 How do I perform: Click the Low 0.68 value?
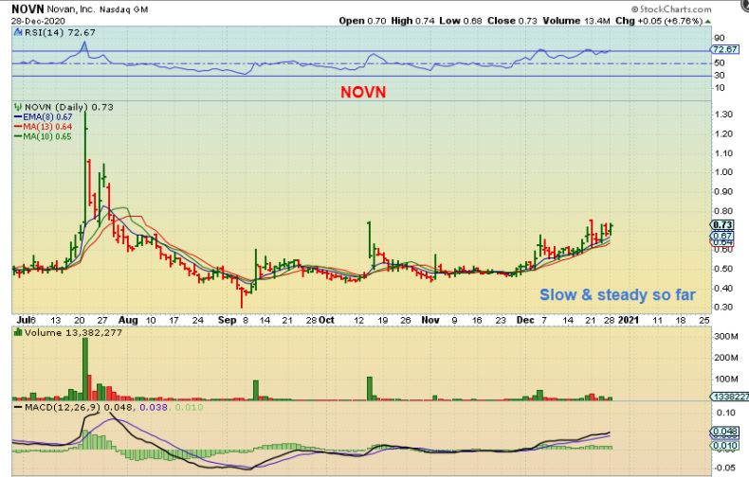pyautogui.click(x=461, y=21)
